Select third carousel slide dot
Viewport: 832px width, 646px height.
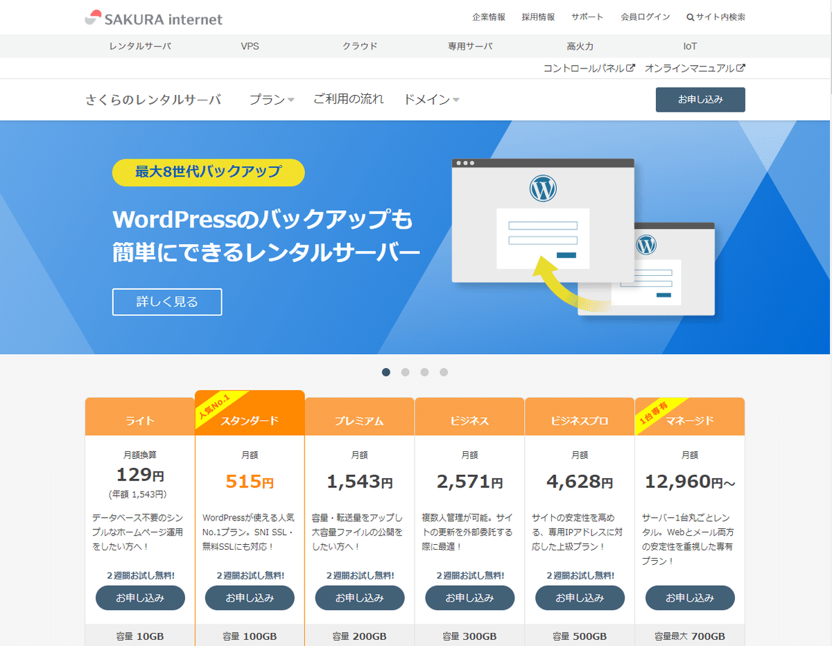[x=424, y=372]
